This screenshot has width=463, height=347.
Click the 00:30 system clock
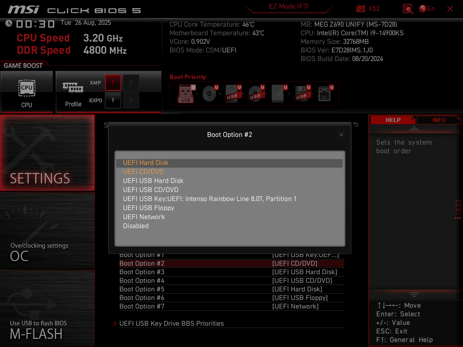35,23
